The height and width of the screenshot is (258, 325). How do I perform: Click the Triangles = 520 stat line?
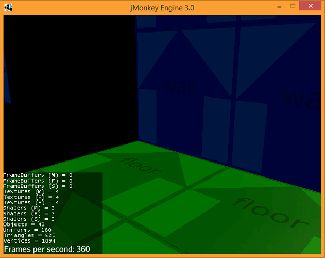[29, 235]
